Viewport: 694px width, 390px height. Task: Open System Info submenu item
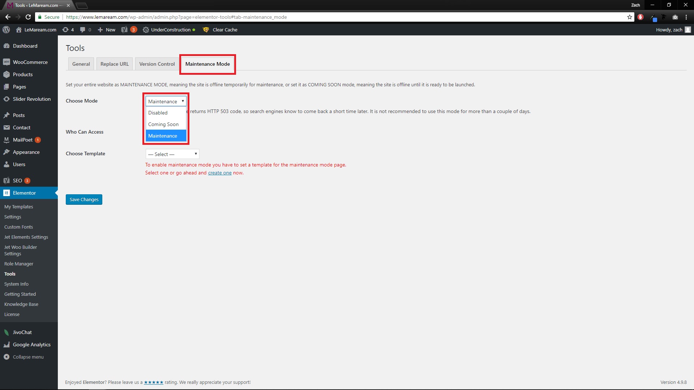pos(16,284)
